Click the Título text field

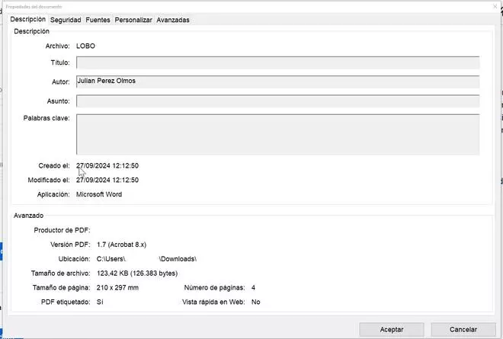[277, 62]
